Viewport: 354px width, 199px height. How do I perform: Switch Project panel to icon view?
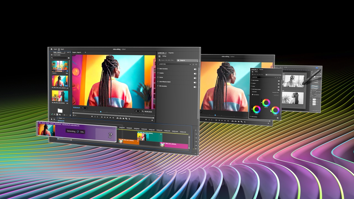(x=57, y=114)
